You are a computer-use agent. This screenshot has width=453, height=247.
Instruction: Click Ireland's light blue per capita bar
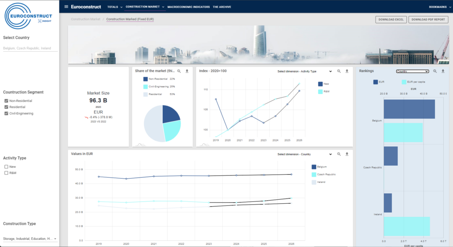coord(407,226)
